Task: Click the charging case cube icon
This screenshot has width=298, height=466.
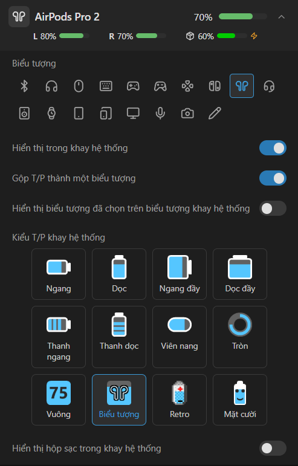Action: click(190, 36)
